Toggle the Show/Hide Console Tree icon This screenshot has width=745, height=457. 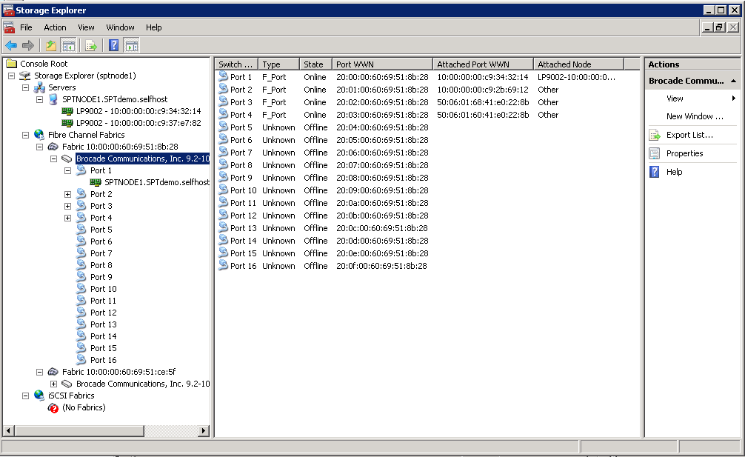pos(68,46)
